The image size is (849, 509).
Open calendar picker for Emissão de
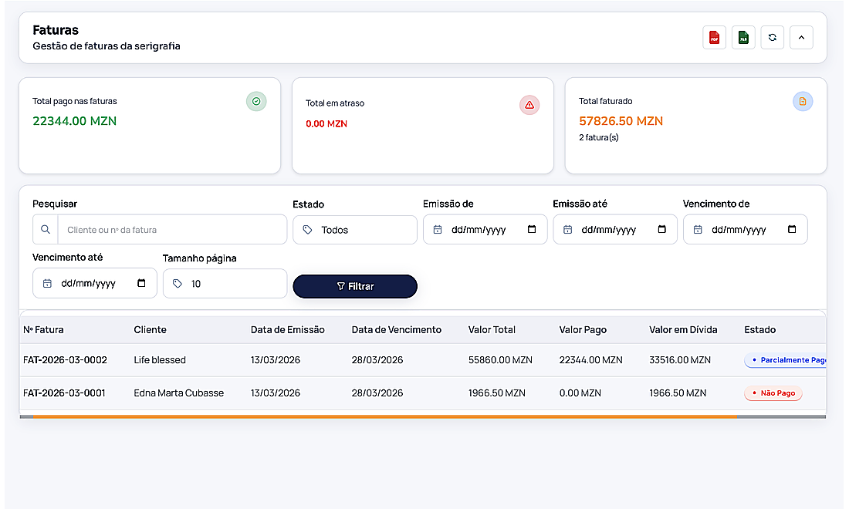(x=532, y=230)
